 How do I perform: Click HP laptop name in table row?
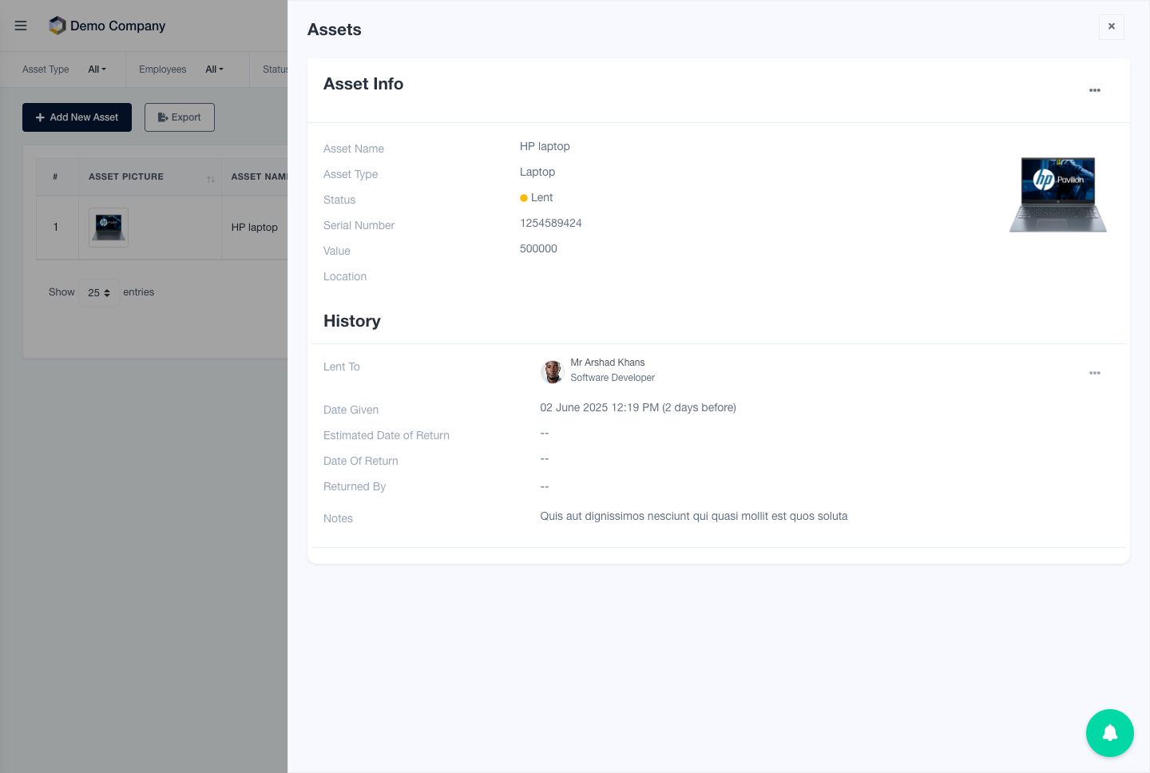pyautogui.click(x=255, y=228)
